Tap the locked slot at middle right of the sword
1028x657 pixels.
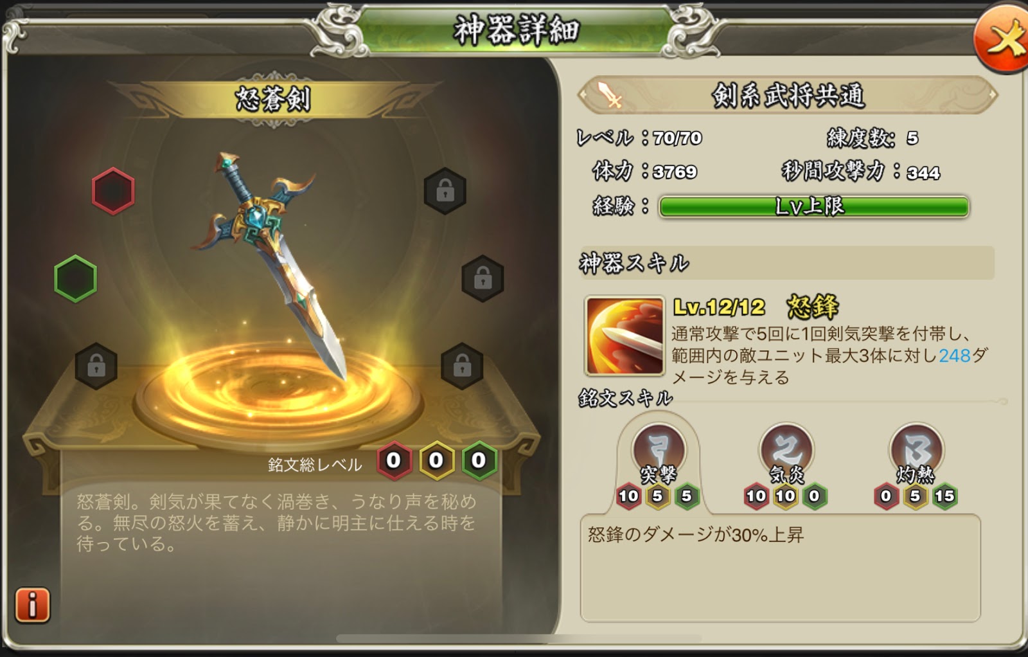click(483, 278)
